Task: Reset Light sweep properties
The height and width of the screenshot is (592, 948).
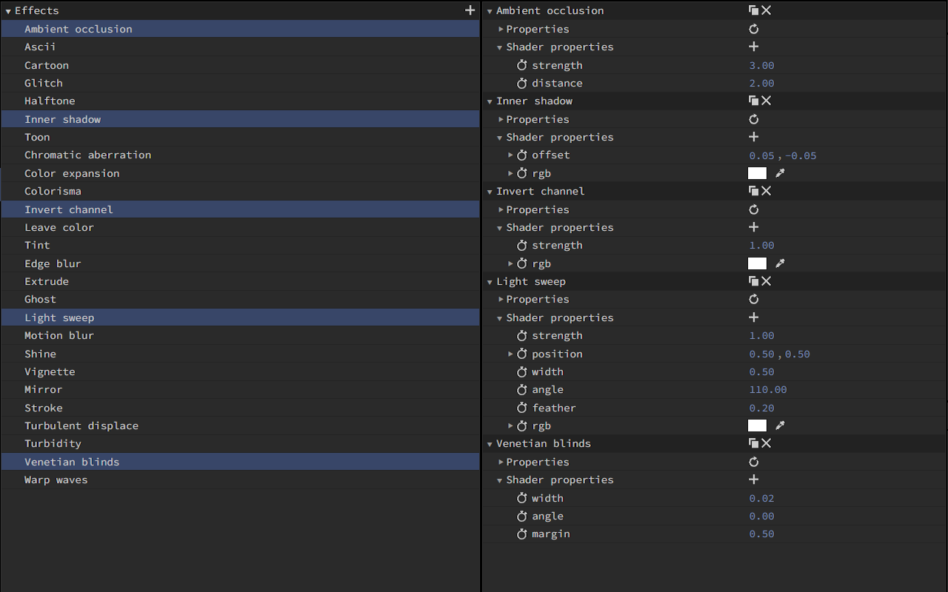Action: click(x=754, y=299)
